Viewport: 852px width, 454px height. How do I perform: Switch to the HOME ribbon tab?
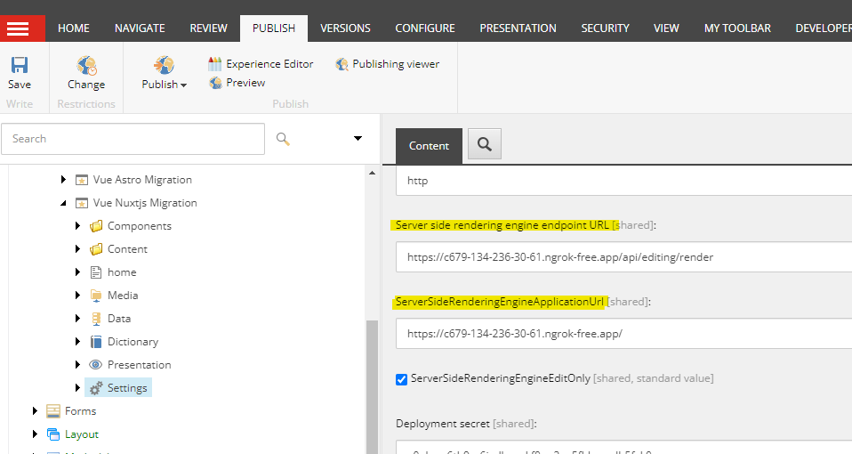coord(74,28)
